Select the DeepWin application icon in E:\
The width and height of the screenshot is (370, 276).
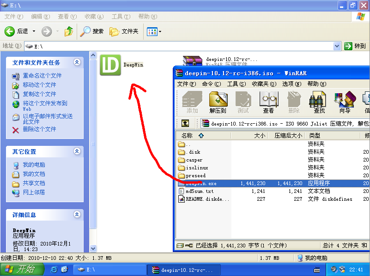110,65
